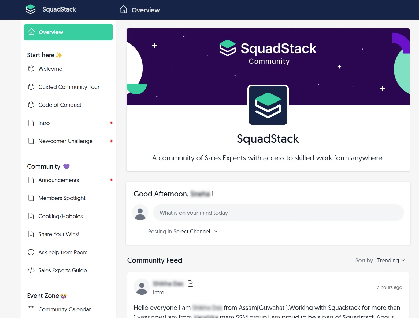The height and width of the screenshot is (318, 419).
Task: Click the Start here section heading
Action: click(41, 55)
